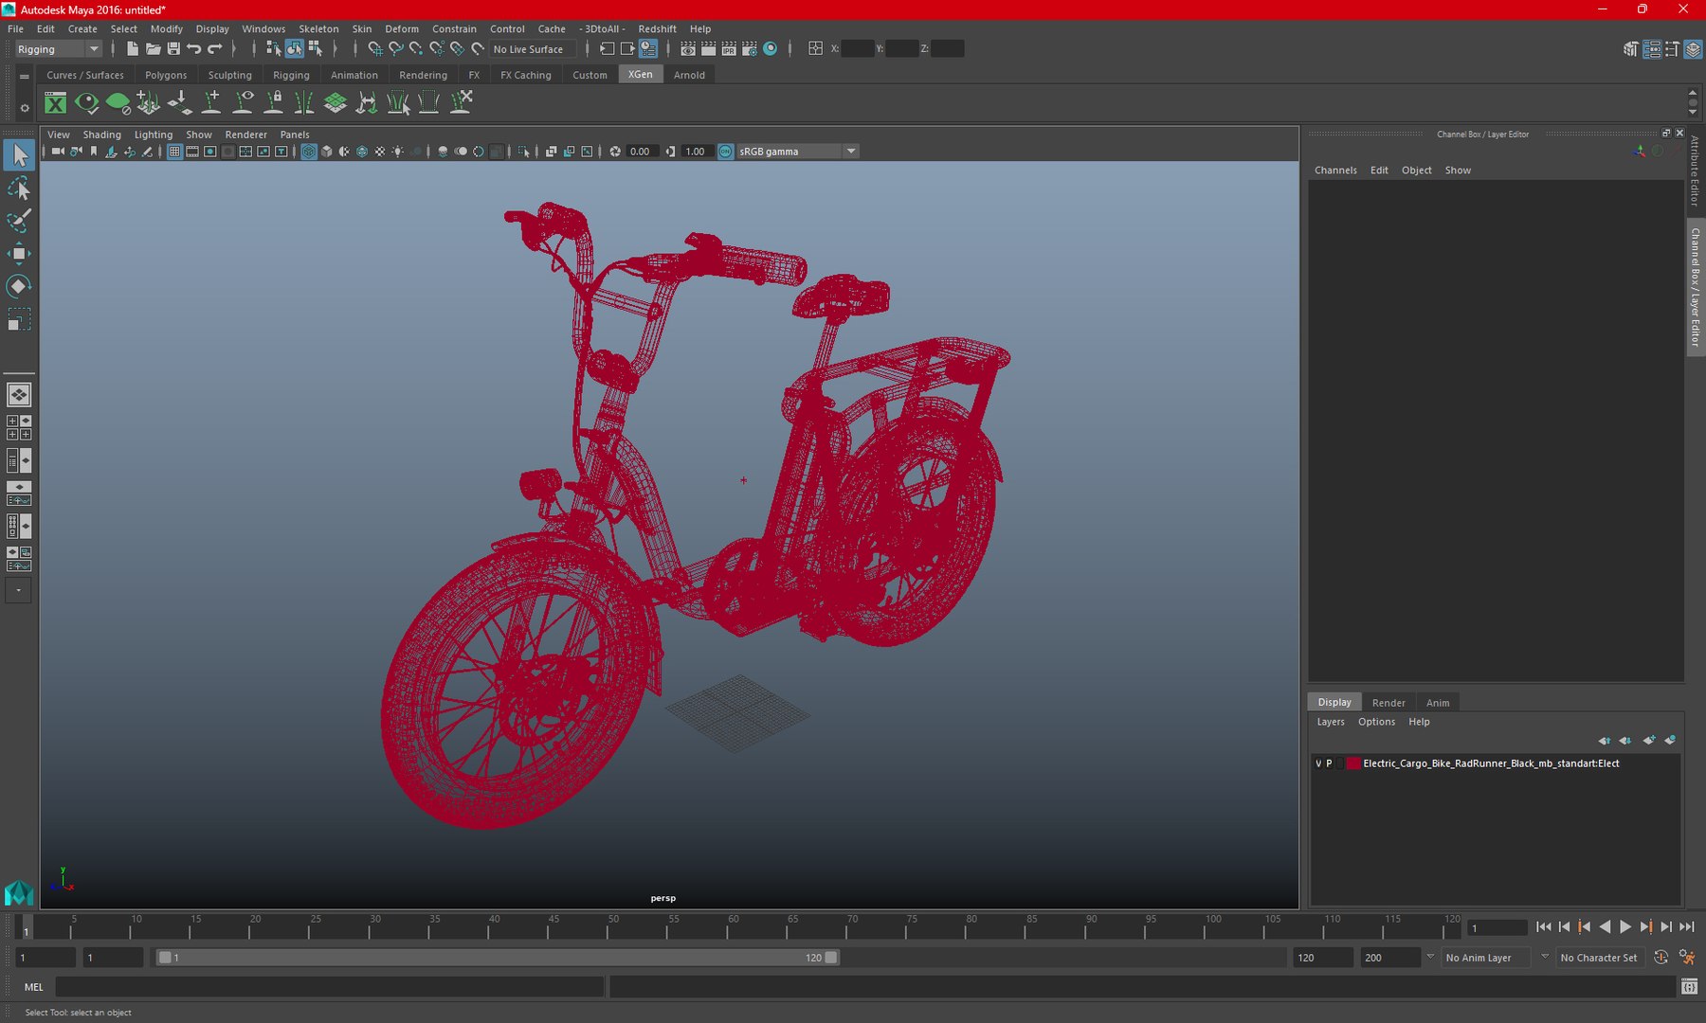1706x1023 pixels.
Task: Choose the Rotate tool in toolbox
Action: [19, 286]
